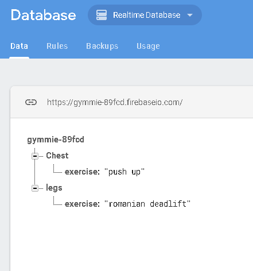Switch to the Rules tab

[x=57, y=46]
